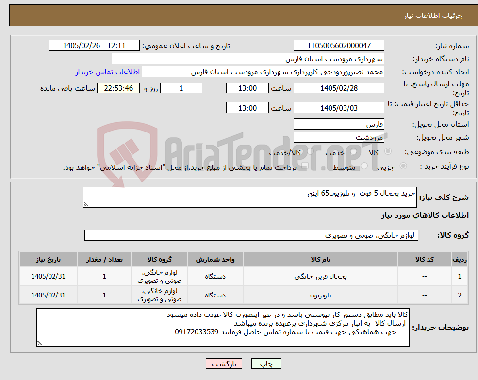Click resize handle of buyer notes box
The image size is (478, 380).
tap(39, 343)
